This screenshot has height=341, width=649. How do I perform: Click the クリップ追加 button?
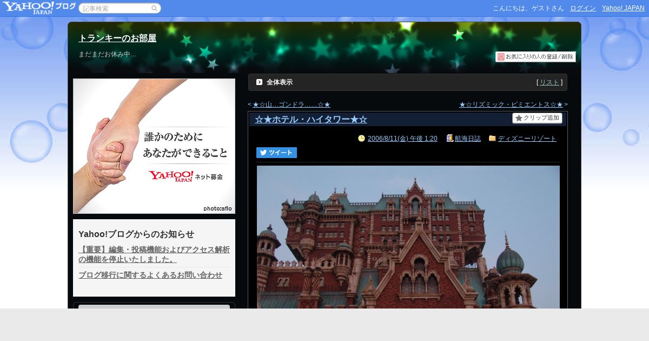pos(537,118)
